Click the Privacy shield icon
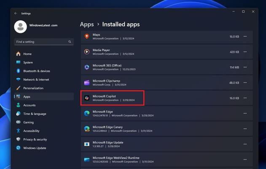 (x=18, y=139)
